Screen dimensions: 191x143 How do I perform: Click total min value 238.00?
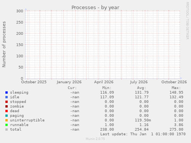[x=107, y=130]
